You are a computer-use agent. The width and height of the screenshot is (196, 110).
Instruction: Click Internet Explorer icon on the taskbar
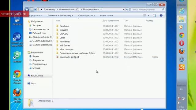pyautogui.click(x=182, y=11)
